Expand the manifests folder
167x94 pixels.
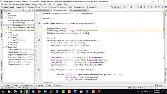[x=6, y=15]
